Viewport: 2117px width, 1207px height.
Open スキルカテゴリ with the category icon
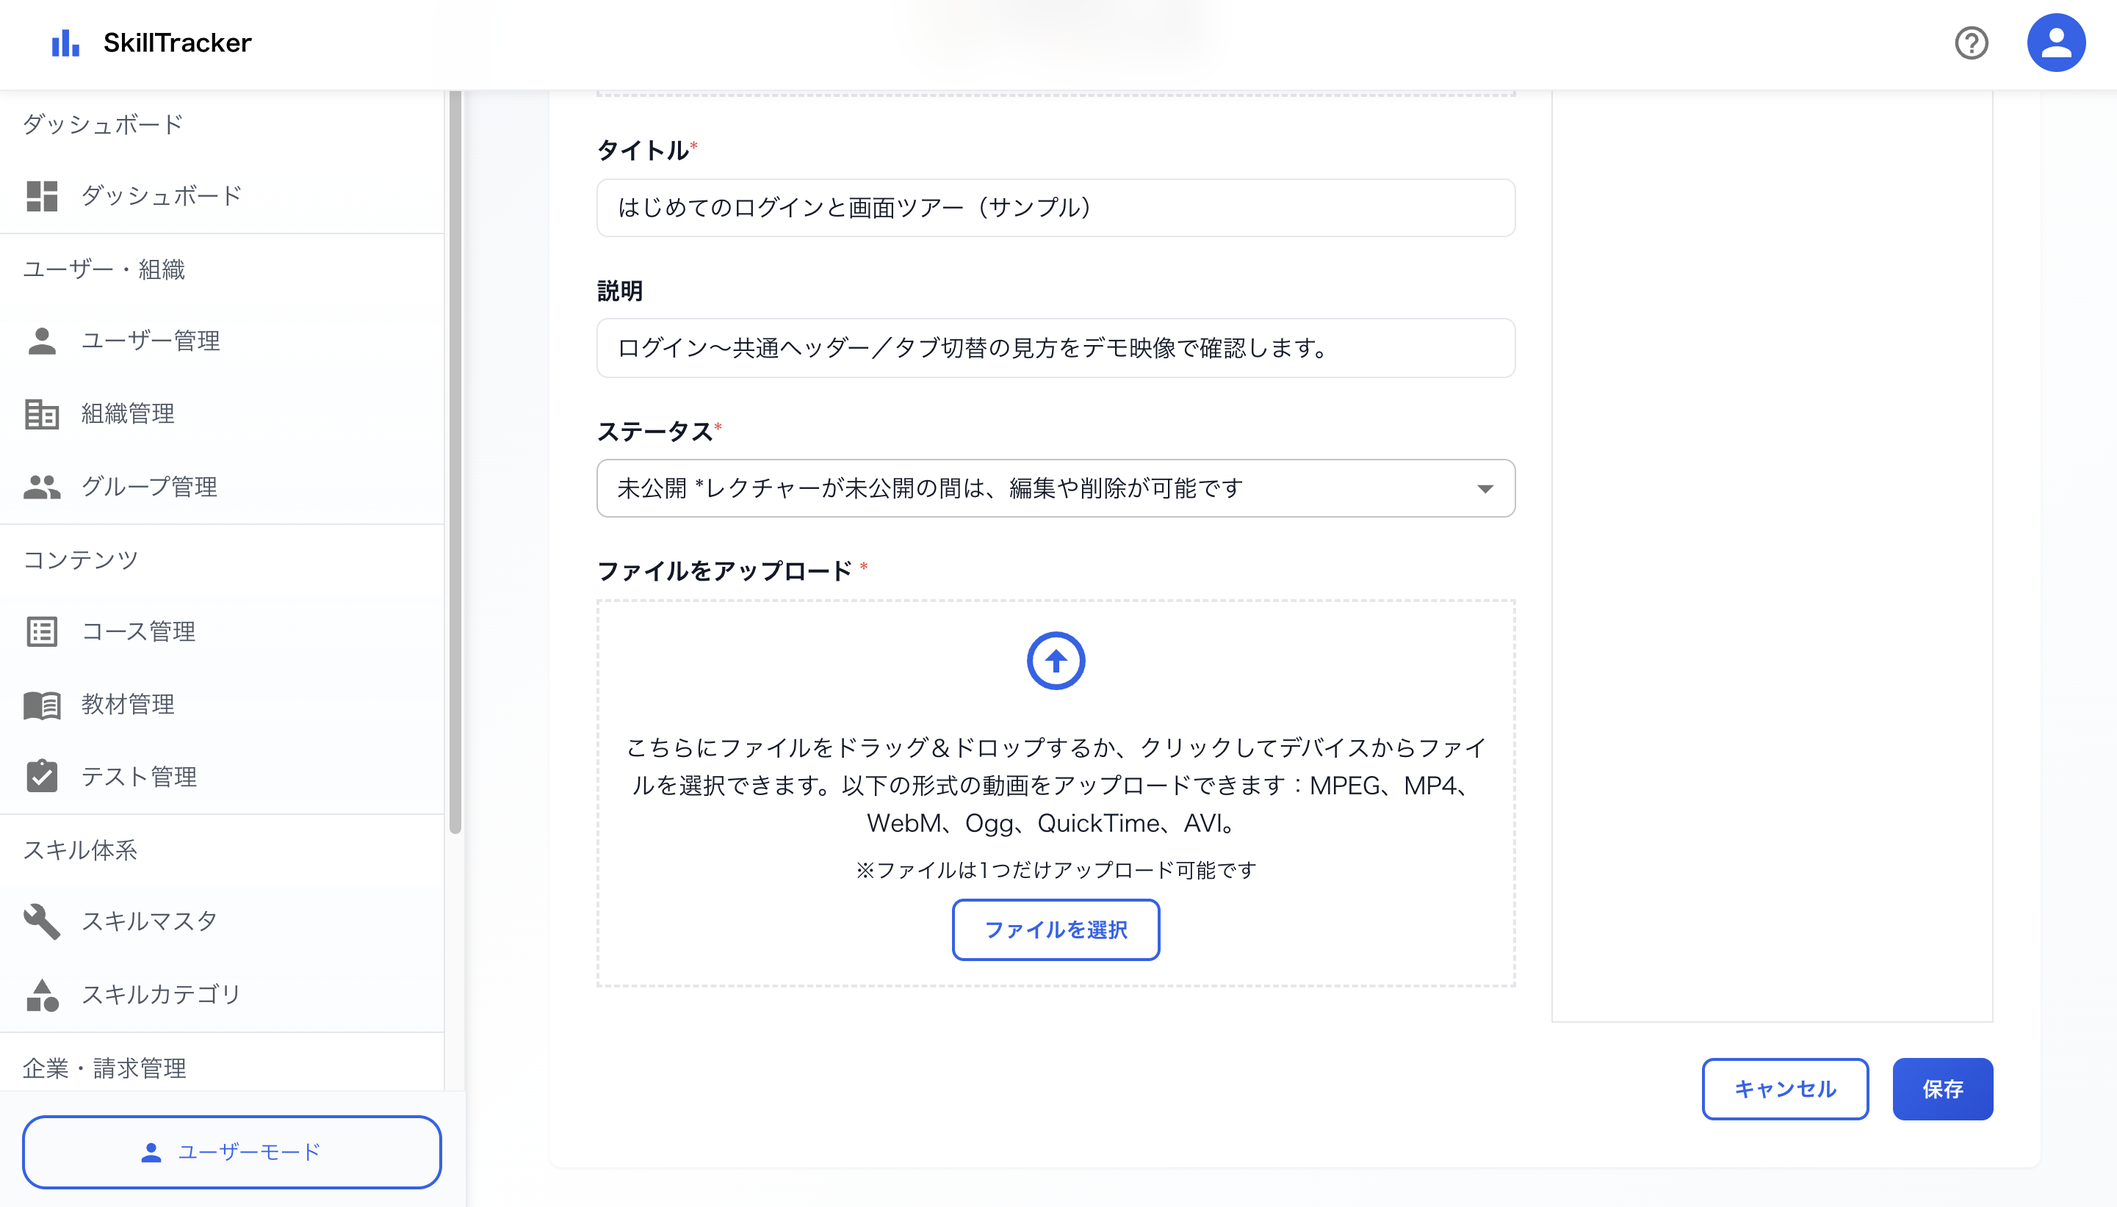(41, 995)
